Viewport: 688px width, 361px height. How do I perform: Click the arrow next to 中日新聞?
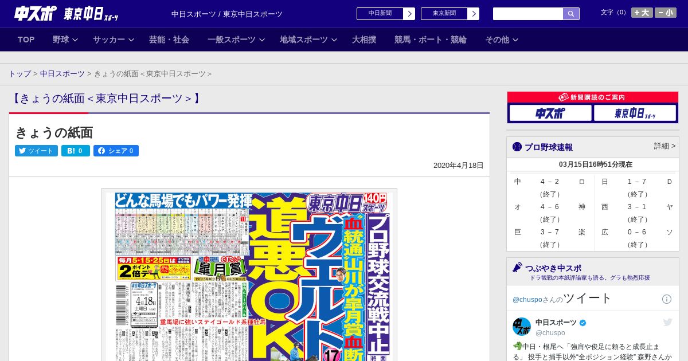click(409, 14)
